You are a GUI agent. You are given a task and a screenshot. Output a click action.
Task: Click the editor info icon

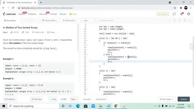[169, 20]
